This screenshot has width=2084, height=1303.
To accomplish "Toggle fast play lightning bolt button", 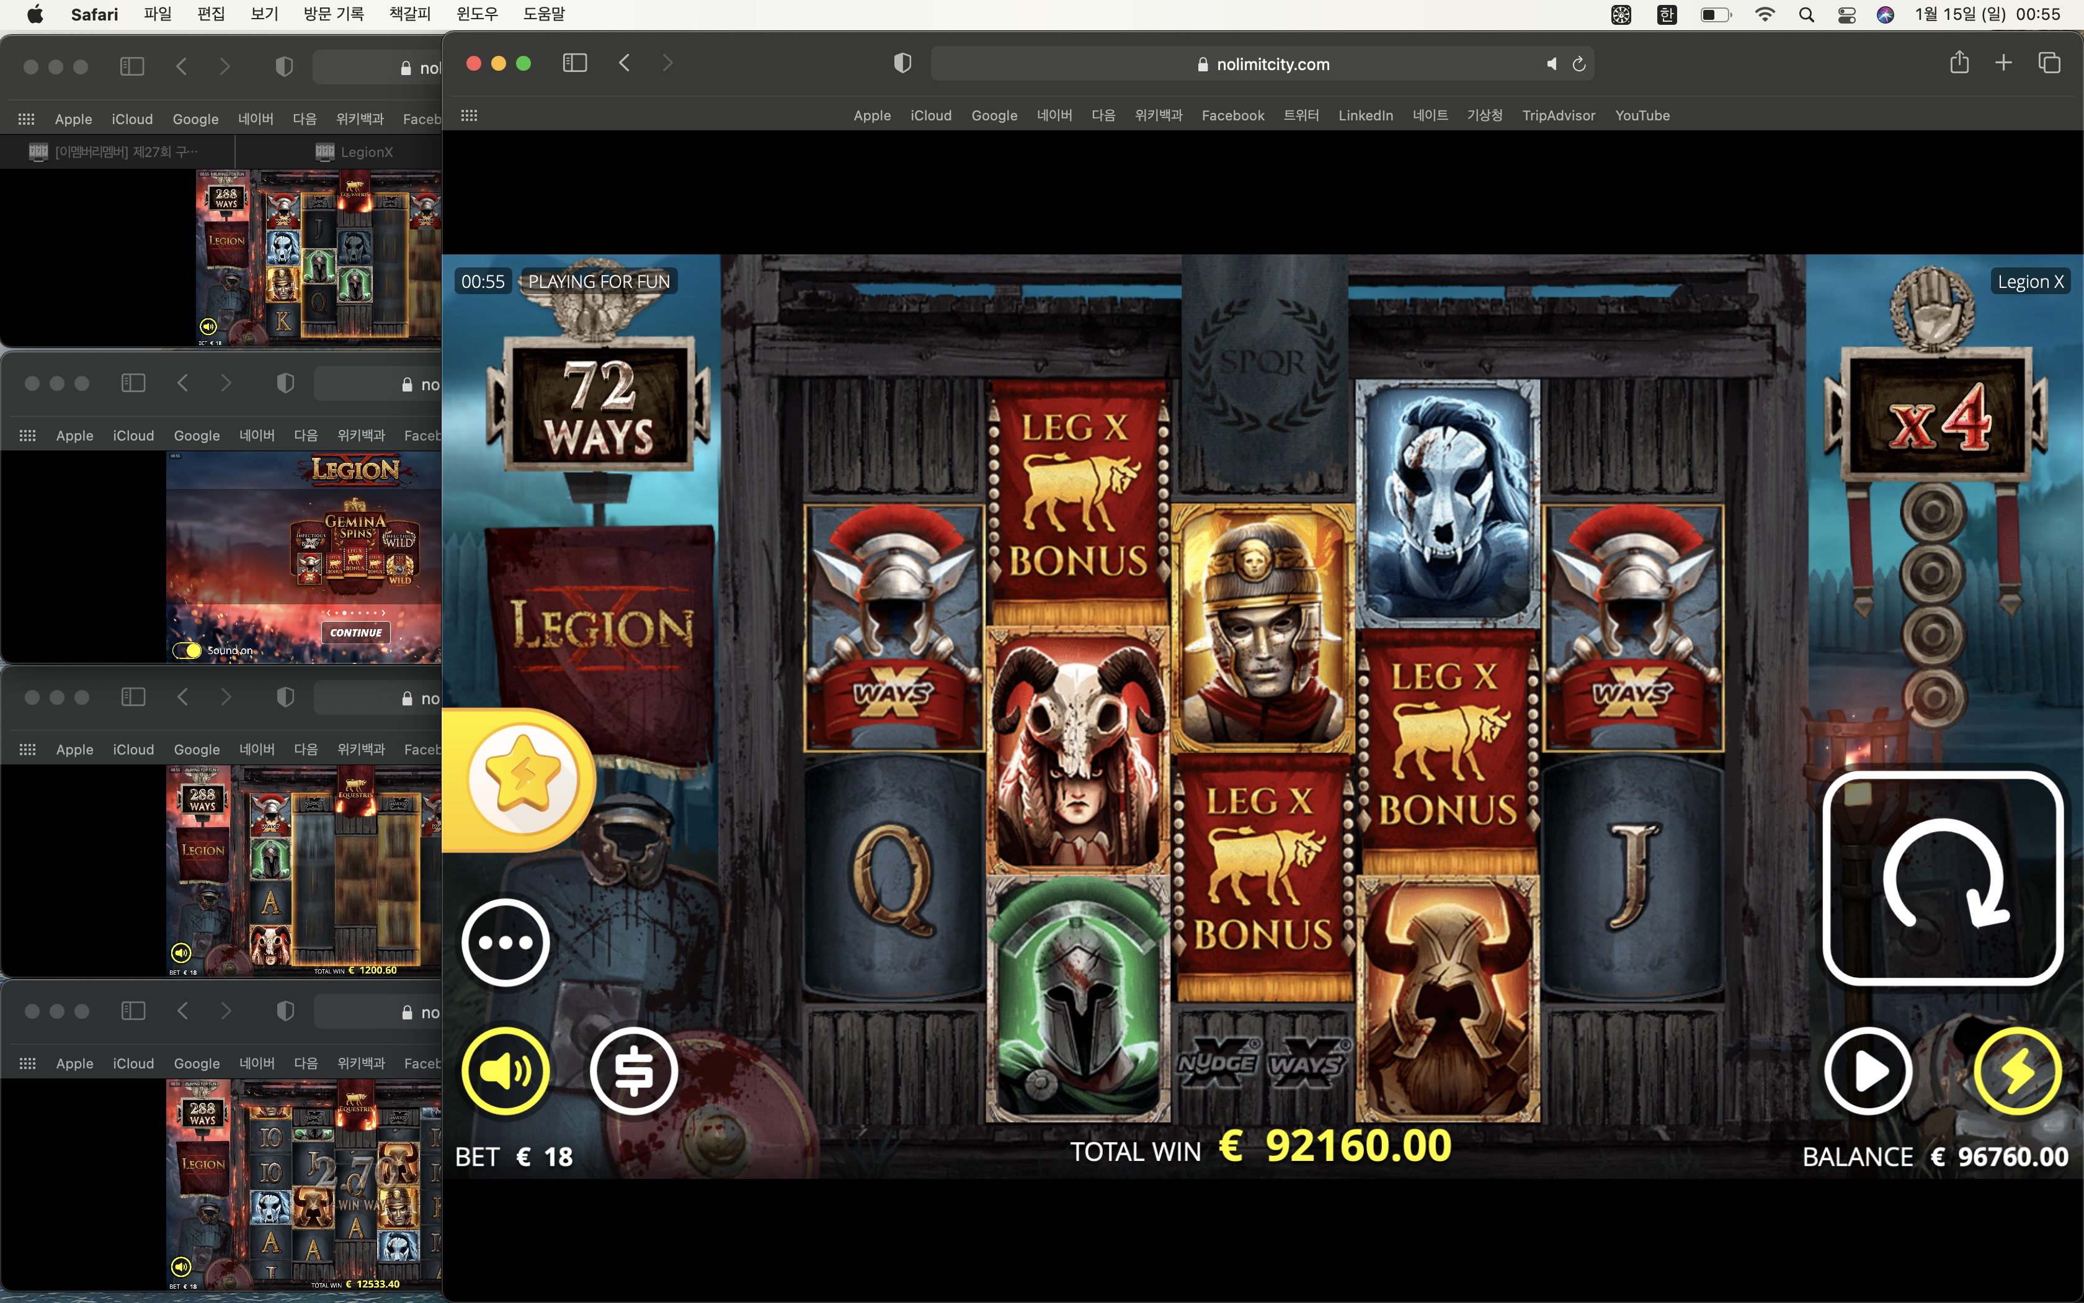I will point(2018,1071).
